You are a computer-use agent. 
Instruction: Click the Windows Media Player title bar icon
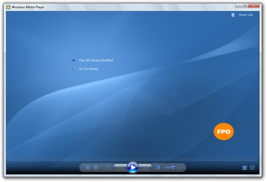tap(8, 7)
